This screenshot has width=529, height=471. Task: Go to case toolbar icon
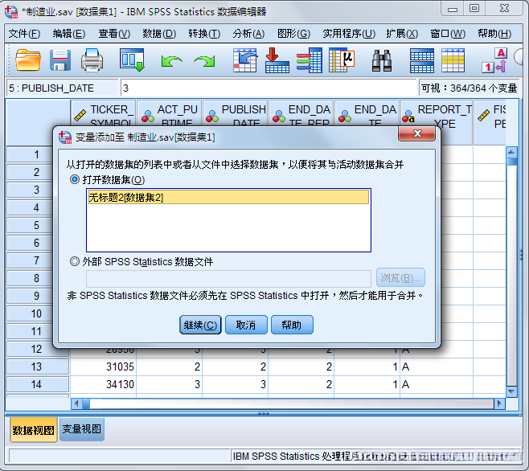tap(245, 60)
